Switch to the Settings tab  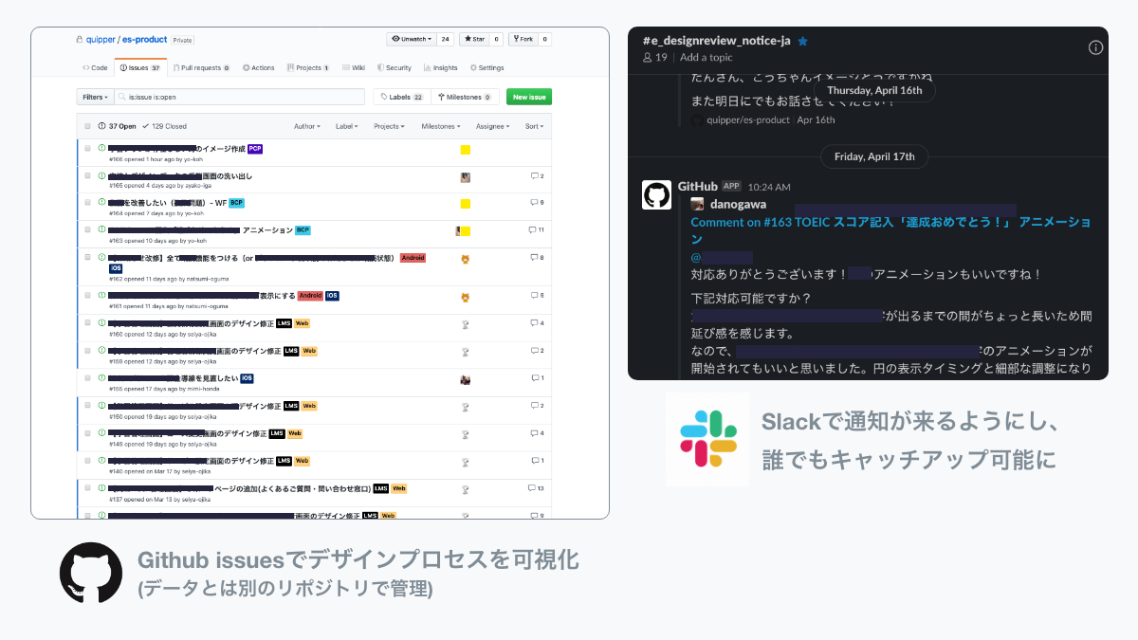487,68
